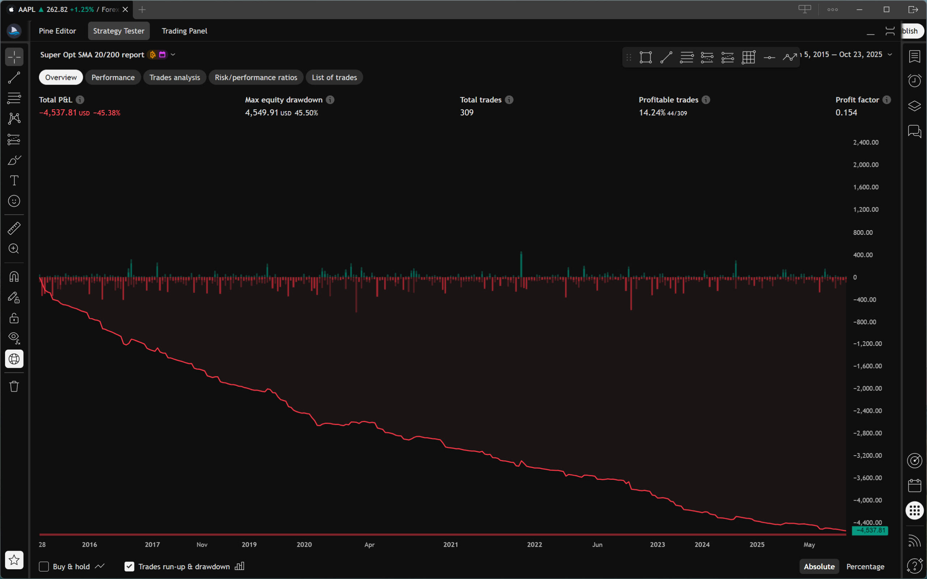
Task: Open the calendar icon in right sidebar
Action: 914,485
